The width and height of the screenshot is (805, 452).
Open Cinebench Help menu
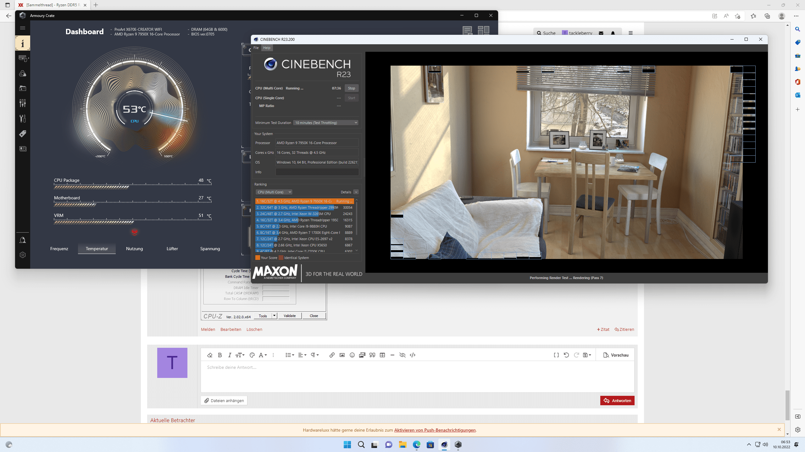click(x=267, y=48)
